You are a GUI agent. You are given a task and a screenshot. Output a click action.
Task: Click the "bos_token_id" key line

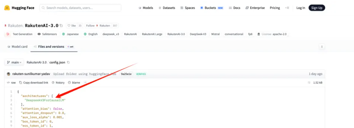(37, 121)
